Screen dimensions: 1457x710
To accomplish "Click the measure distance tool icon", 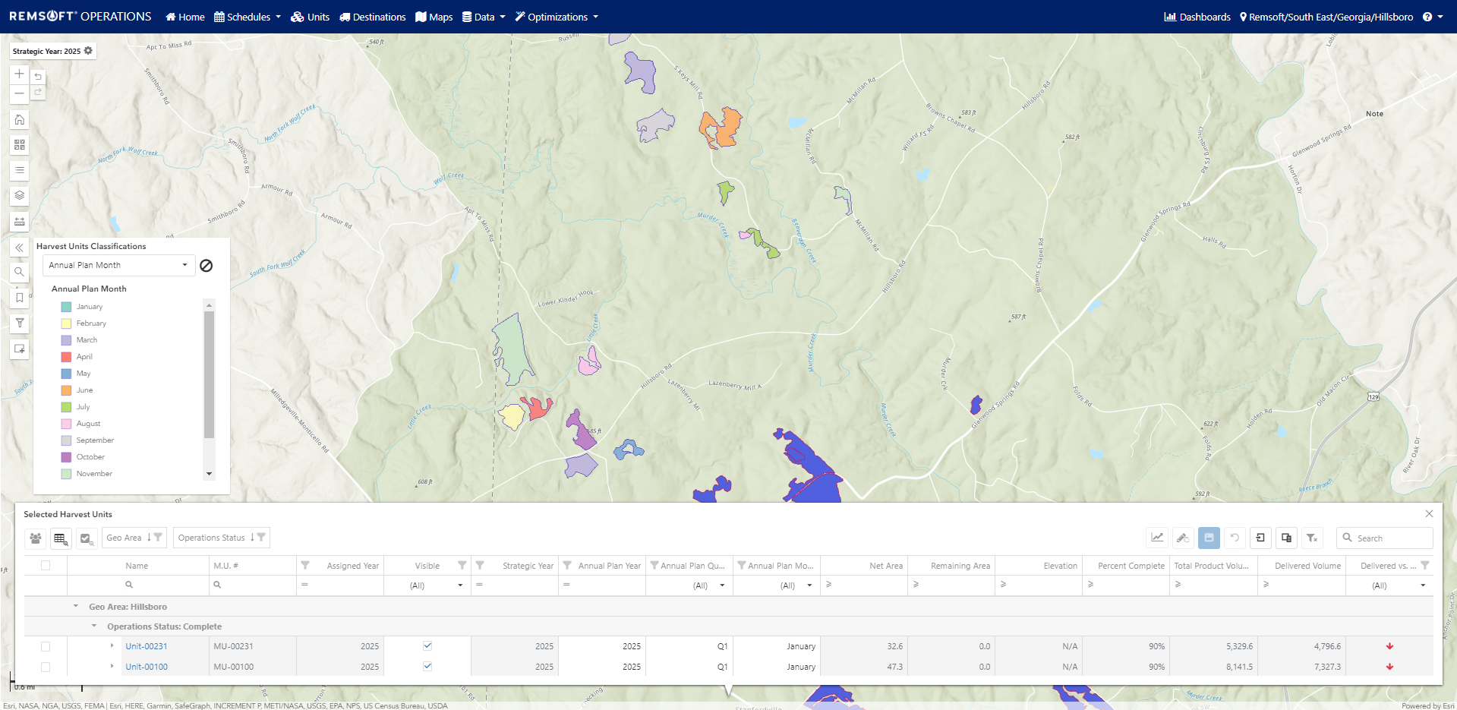I will point(19,221).
